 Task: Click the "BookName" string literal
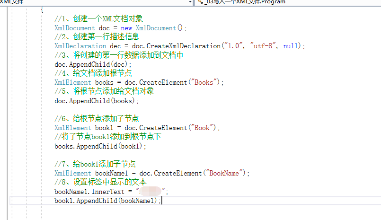pyautogui.click(x=224, y=173)
